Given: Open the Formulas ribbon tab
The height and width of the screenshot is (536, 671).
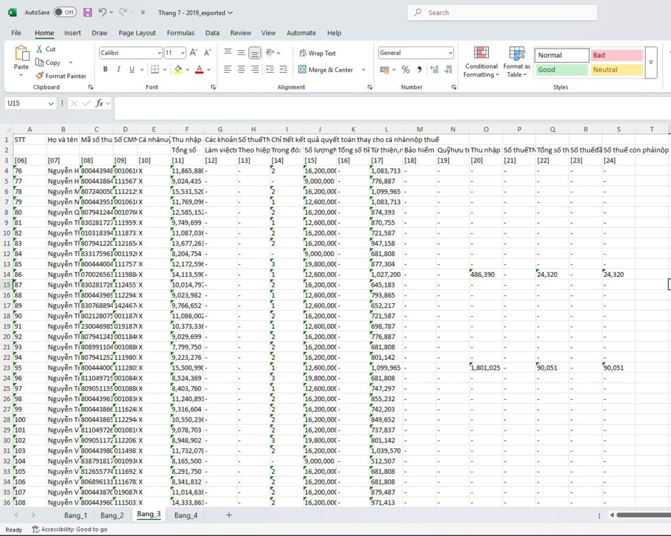Looking at the screenshot, I should click(x=180, y=33).
